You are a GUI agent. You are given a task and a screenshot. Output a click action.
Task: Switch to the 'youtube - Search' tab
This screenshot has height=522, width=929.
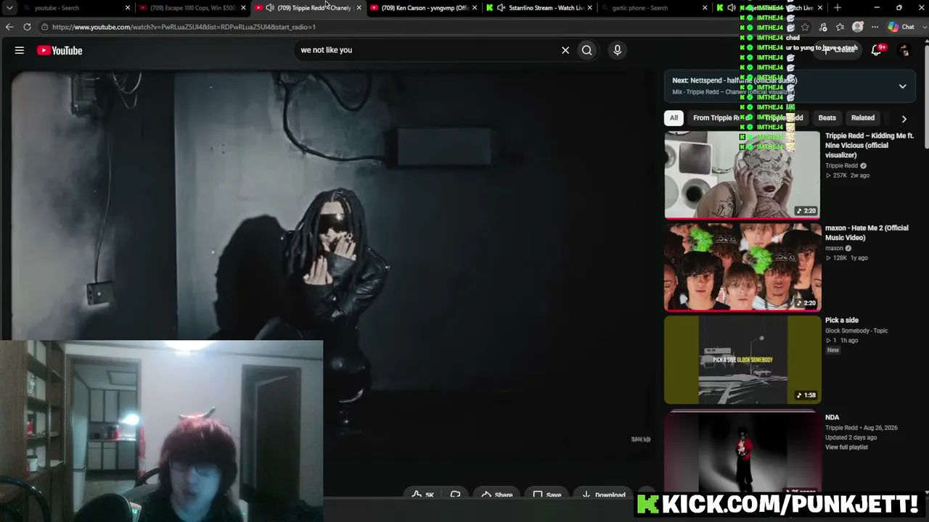tap(75, 8)
